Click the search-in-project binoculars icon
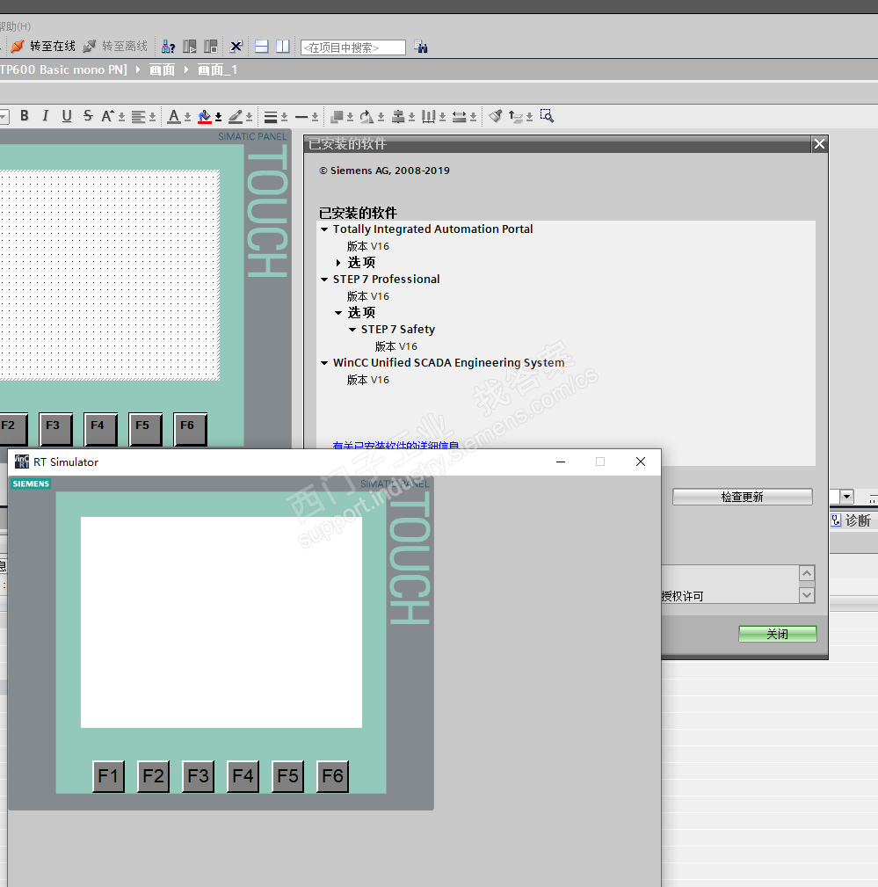The width and height of the screenshot is (878, 887). 421,47
